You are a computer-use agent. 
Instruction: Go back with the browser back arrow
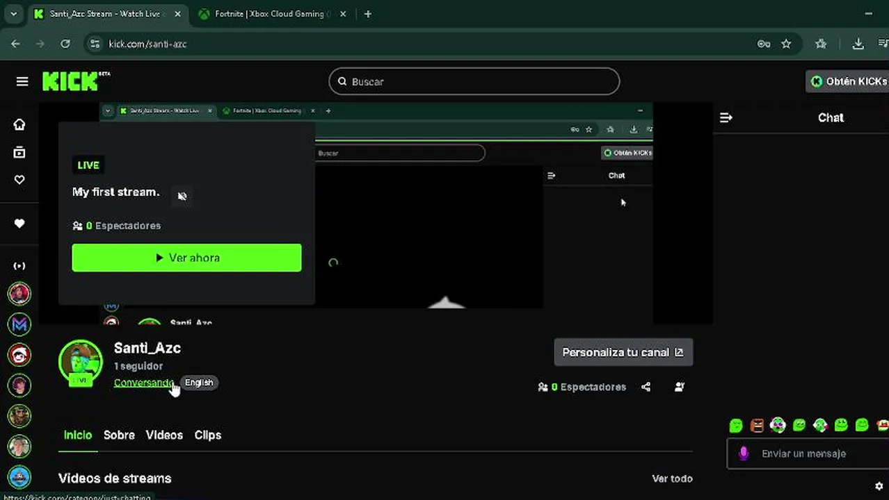15,44
